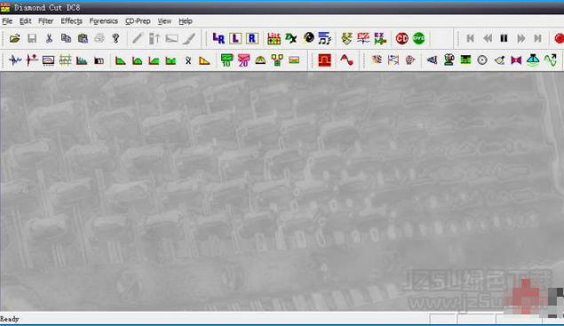Select right channel only with the R icon
The width and height of the screenshot is (564, 326).
coord(252,38)
